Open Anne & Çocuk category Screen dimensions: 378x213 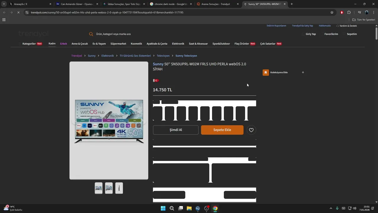(80, 44)
